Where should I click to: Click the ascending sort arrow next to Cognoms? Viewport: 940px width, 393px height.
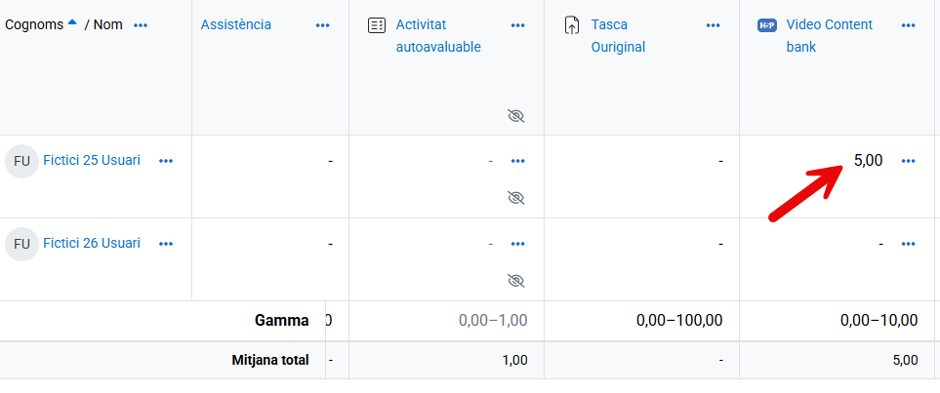click(72, 23)
